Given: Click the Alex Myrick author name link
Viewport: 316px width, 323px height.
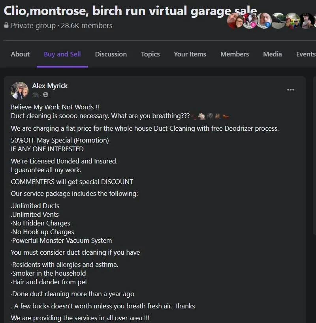Looking at the screenshot, I should coord(50,86).
